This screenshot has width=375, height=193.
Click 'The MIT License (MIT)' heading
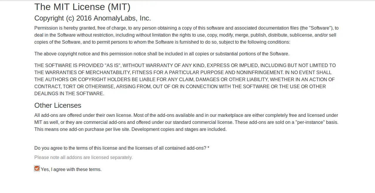coord(82,7)
